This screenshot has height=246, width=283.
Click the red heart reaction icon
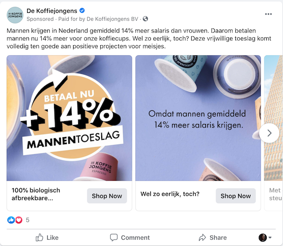tap(19, 220)
